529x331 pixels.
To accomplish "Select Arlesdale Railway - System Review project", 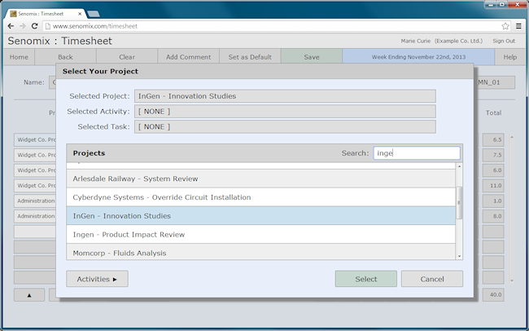I will click(x=260, y=179).
